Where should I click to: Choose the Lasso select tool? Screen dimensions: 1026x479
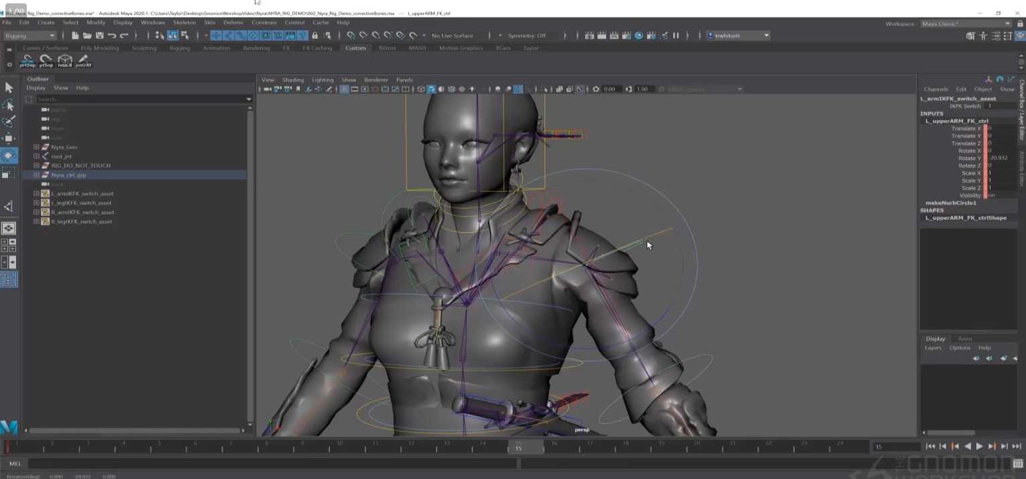(x=9, y=105)
